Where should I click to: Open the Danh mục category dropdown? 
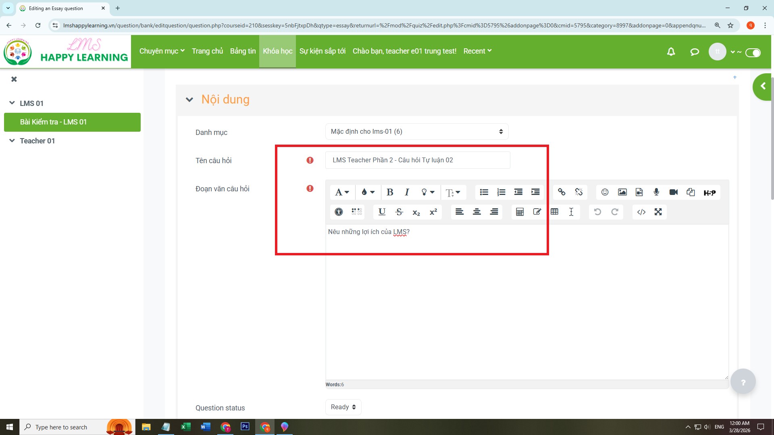pyautogui.click(x=416, y=132)
